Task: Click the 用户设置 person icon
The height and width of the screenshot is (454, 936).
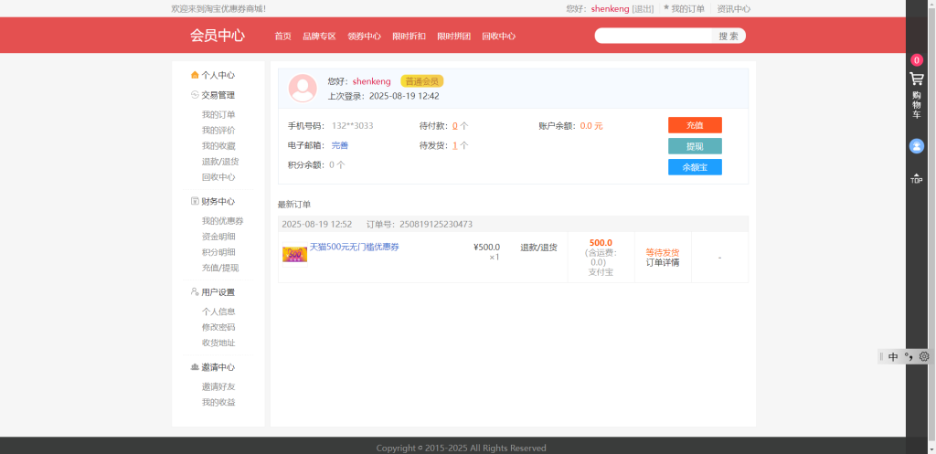Action: [195, 291]
